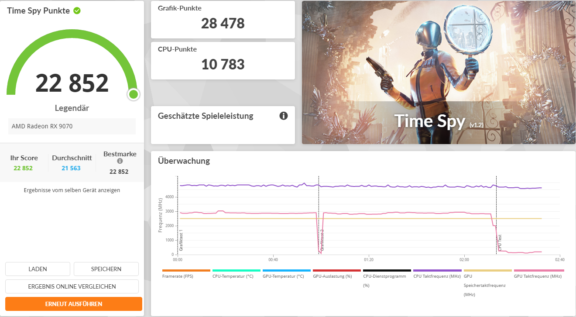
Task: Click the SPEICHERN button
Action: tap(106, 269)
